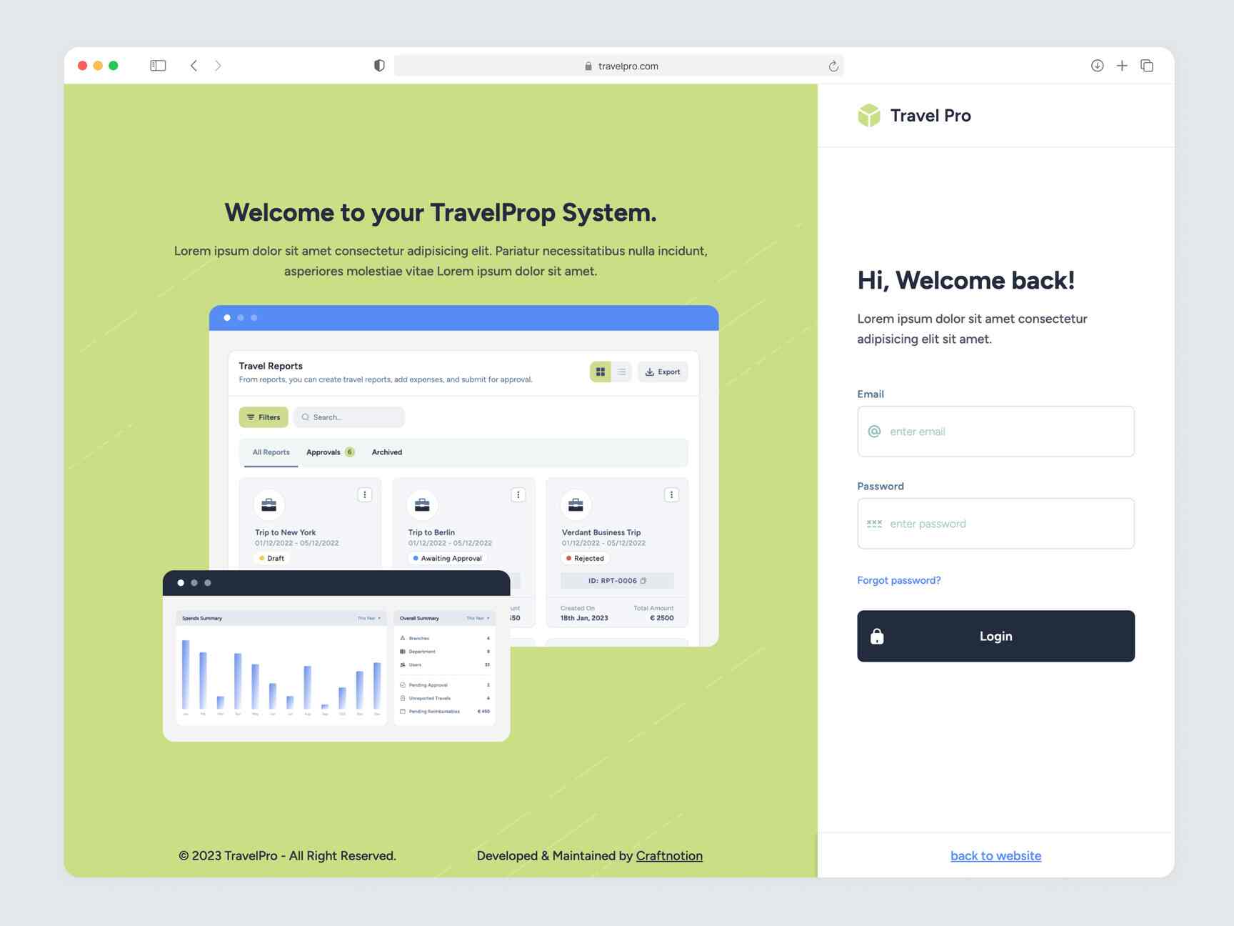Screen dimensions: 1234x926
Task: Open the Forgot password link
Action: point(898,579)
